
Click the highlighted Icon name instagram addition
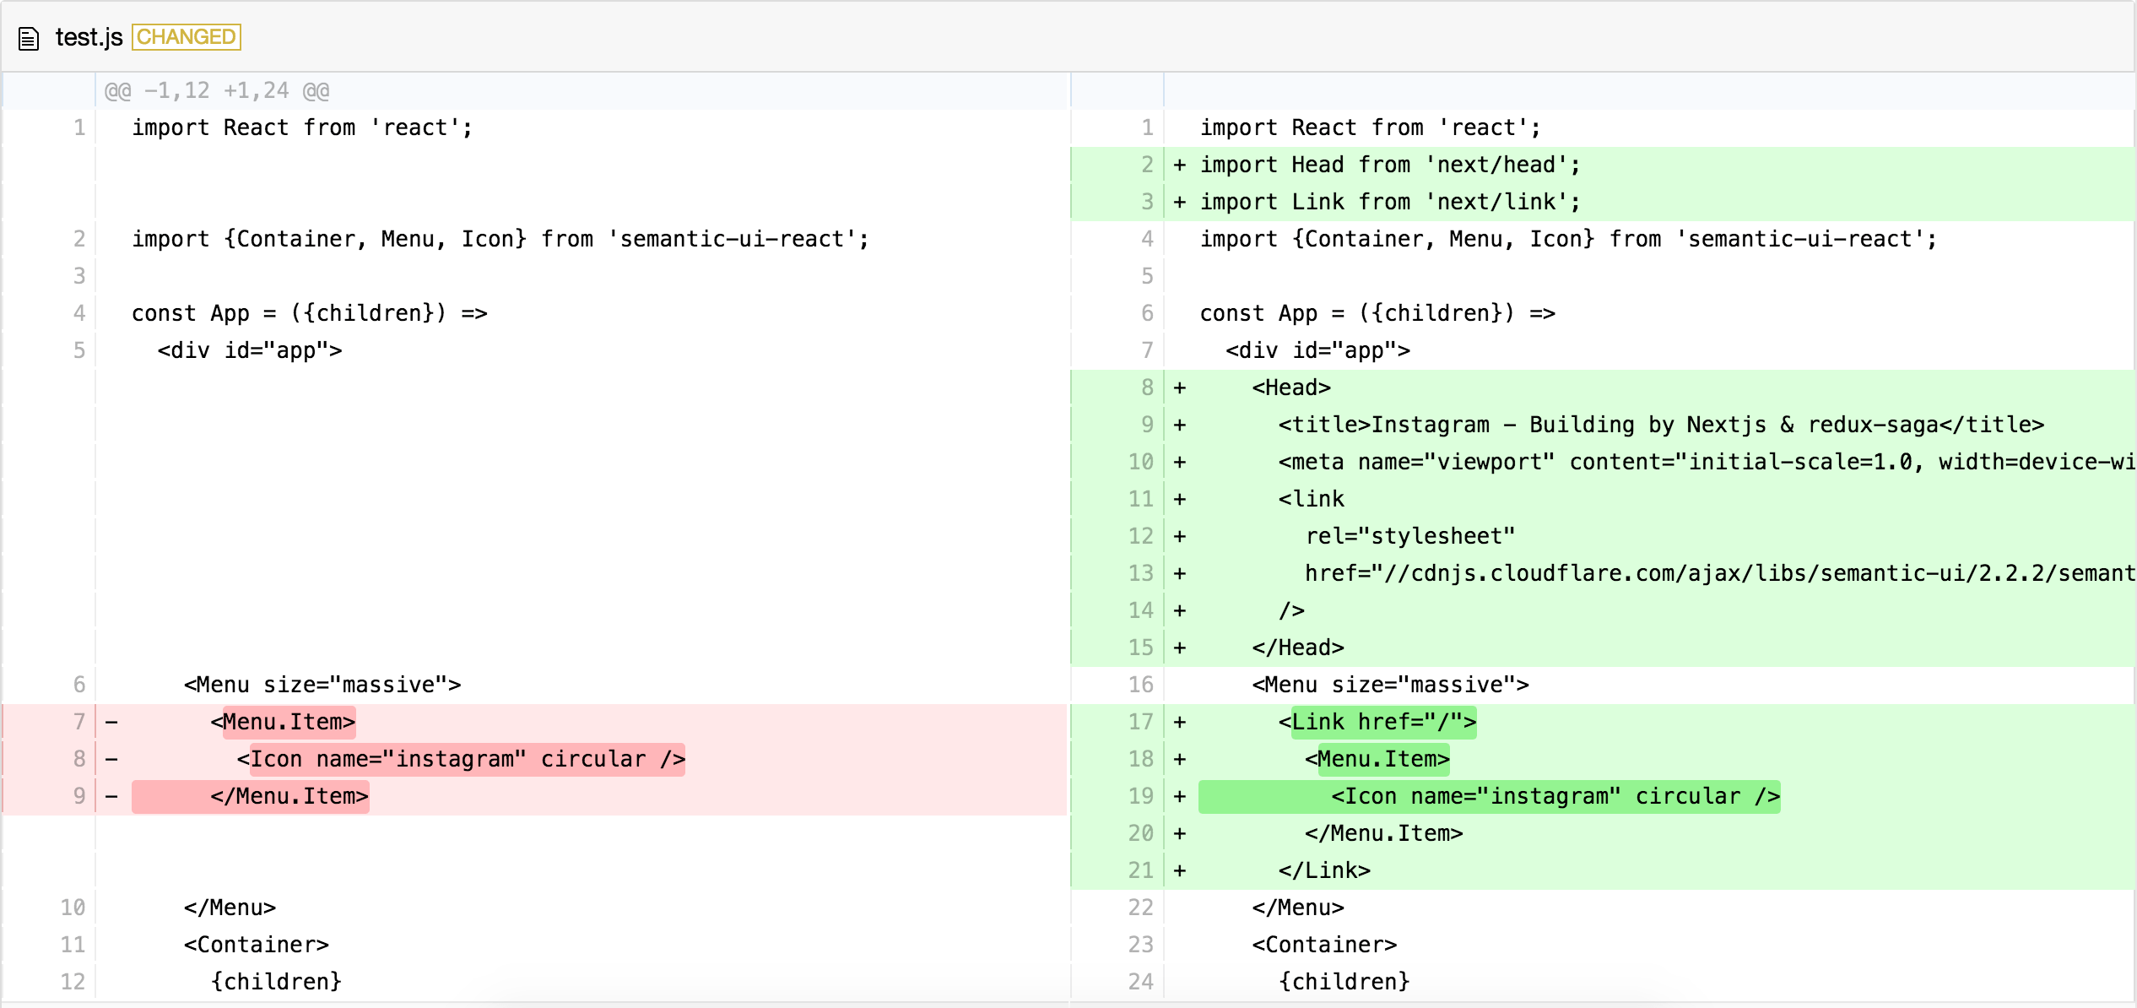pyautogui.click(x=1488, y=795)
